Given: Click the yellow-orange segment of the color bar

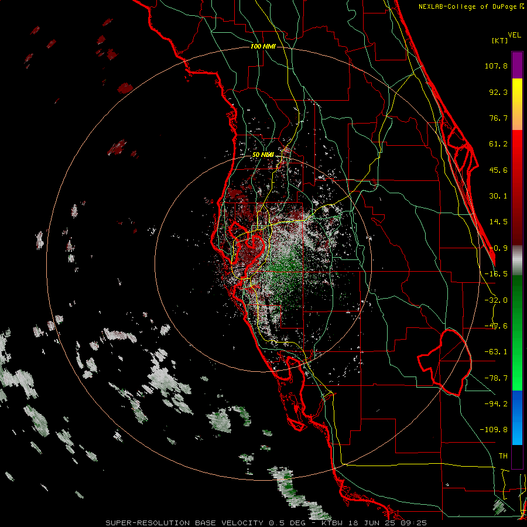Looking at the screenshot, I should pyautogui.click(x=517, y=104).
